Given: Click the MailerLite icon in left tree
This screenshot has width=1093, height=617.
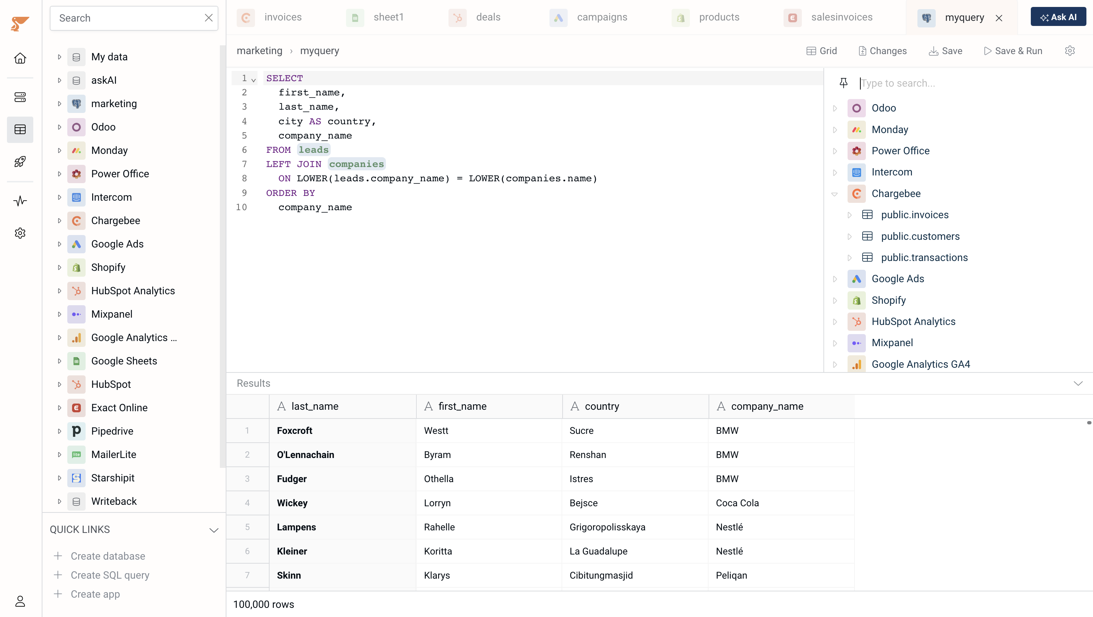Looking at the screenshot, I should (x=76, y=455).
